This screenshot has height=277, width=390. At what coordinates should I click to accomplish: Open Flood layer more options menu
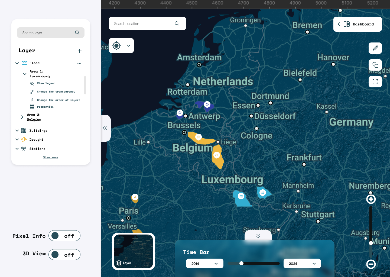pos(79,64)
